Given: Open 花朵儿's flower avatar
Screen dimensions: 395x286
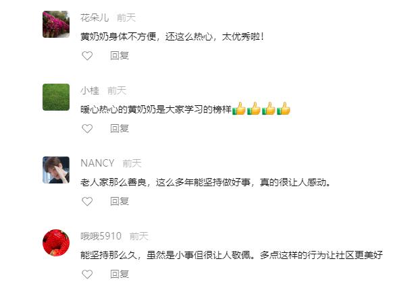Looking at the screenshot, I should click(x=56, y=24).
